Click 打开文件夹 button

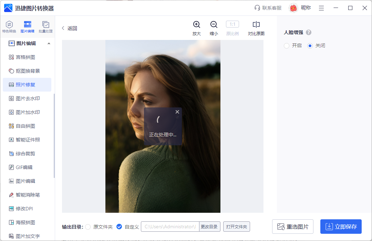coord(237,227)
